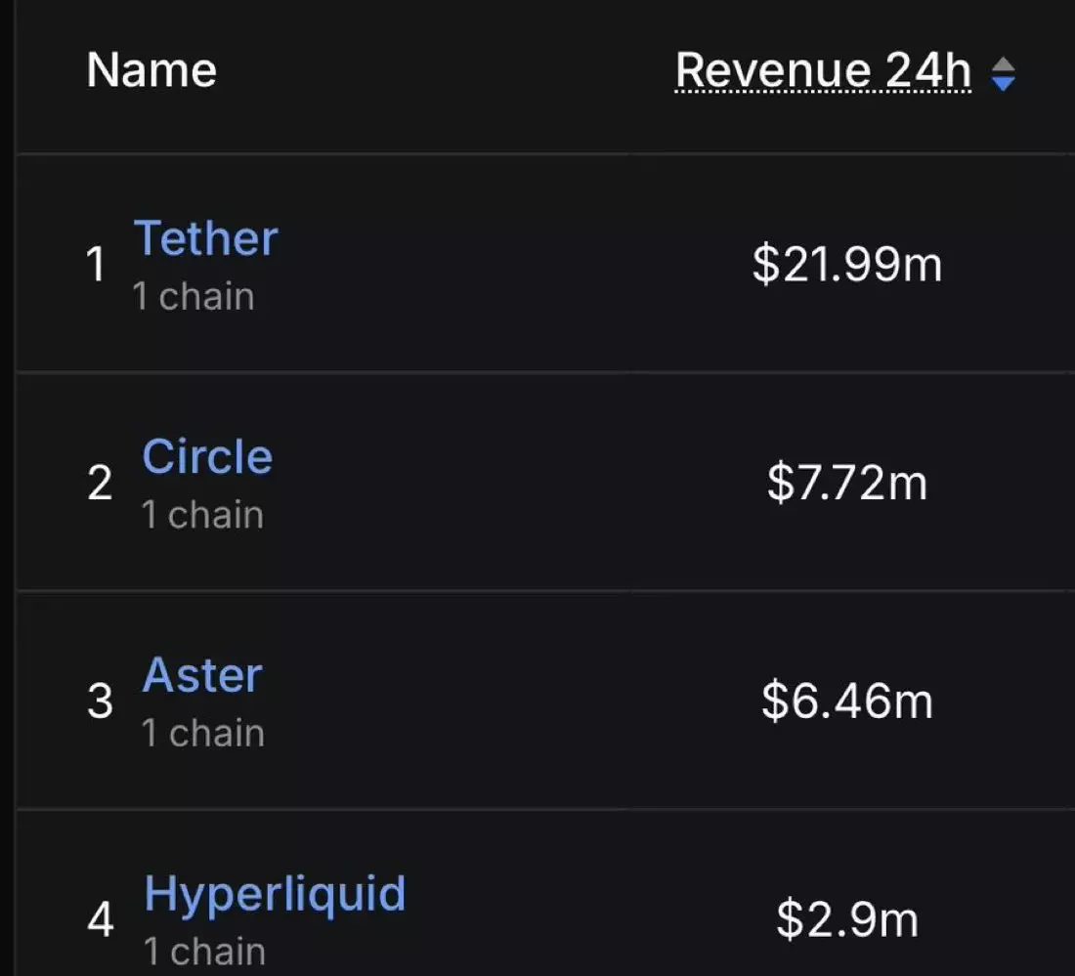Open the Hyperliquid protocol link
The height and width of the screenshot is (976, 1075).
(275, 895)
